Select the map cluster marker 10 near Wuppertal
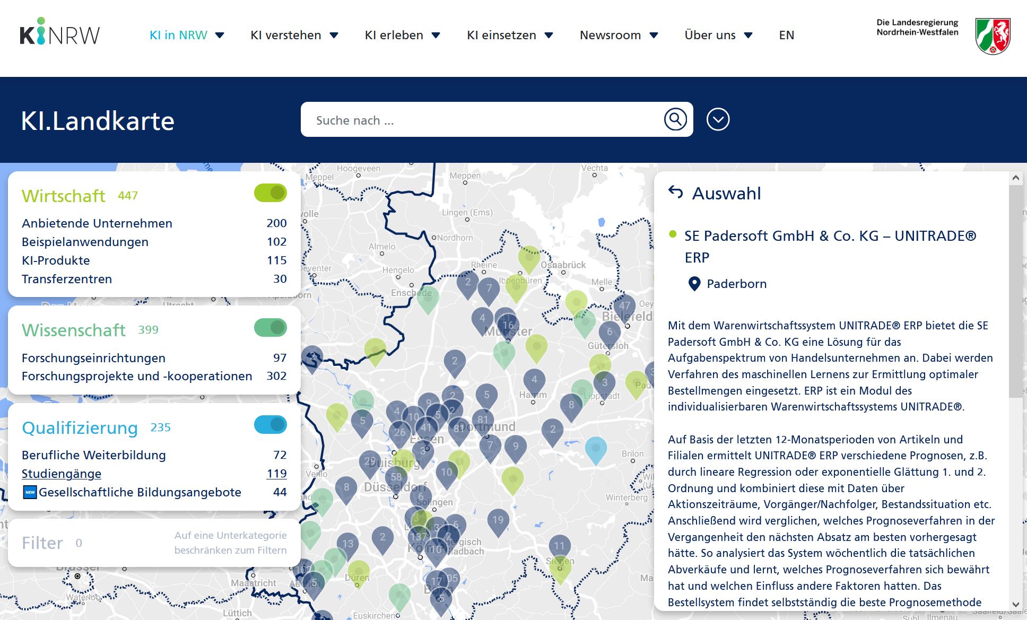Image resolution: width=1027 pixels, height=620 pixels. tap(447, 473)
